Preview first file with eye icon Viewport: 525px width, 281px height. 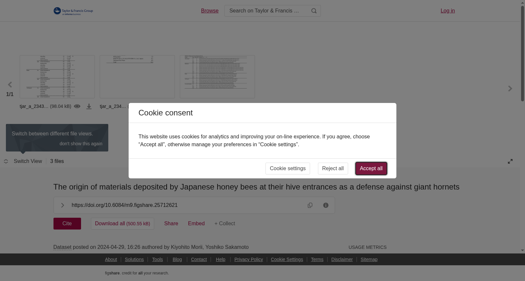tap(77, 106)
